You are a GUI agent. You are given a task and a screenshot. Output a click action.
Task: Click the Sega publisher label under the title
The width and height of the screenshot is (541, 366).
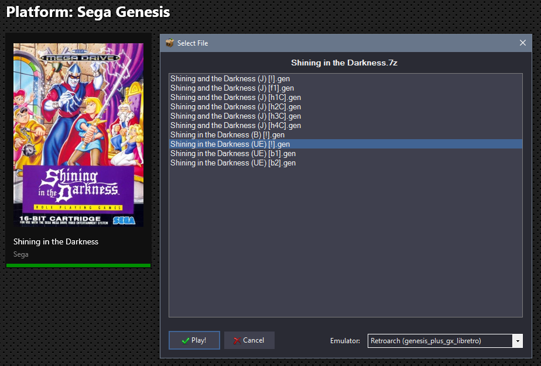20,254
